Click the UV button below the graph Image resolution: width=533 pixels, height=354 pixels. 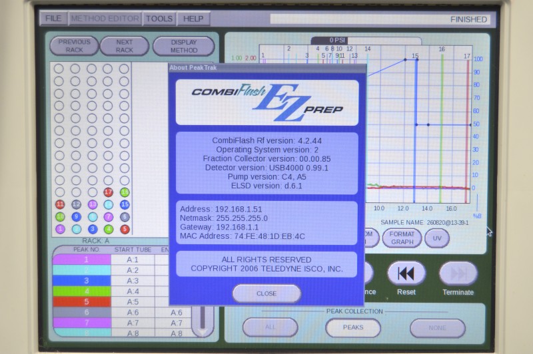437,238
